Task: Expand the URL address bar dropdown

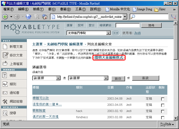Action: tap(125, 17)
